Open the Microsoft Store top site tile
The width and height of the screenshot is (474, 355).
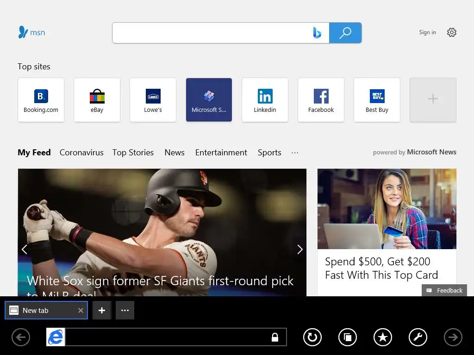pos(209,100)
